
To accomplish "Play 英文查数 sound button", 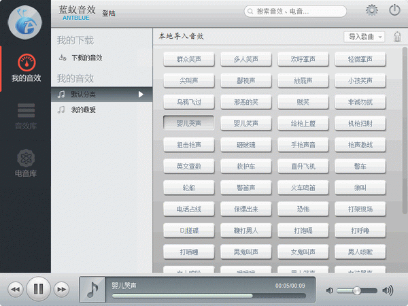I will (x=189, y=166).
